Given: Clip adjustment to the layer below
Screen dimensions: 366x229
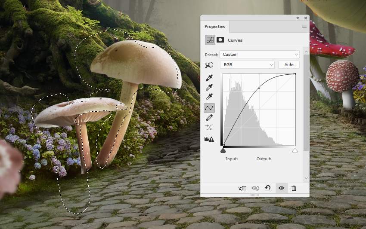Looking at the screenshot, I should [x=242, y=188].
